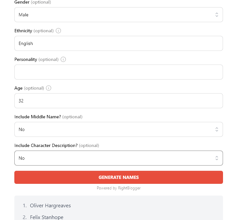Click the chevron arrows in Middle Name field
Screen dimensions: 238x220
(x=217, y=129)
